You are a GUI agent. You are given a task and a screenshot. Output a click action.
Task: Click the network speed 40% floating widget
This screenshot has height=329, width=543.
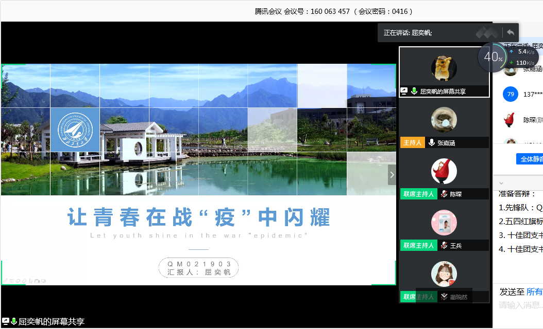click(x=493, y=57)
